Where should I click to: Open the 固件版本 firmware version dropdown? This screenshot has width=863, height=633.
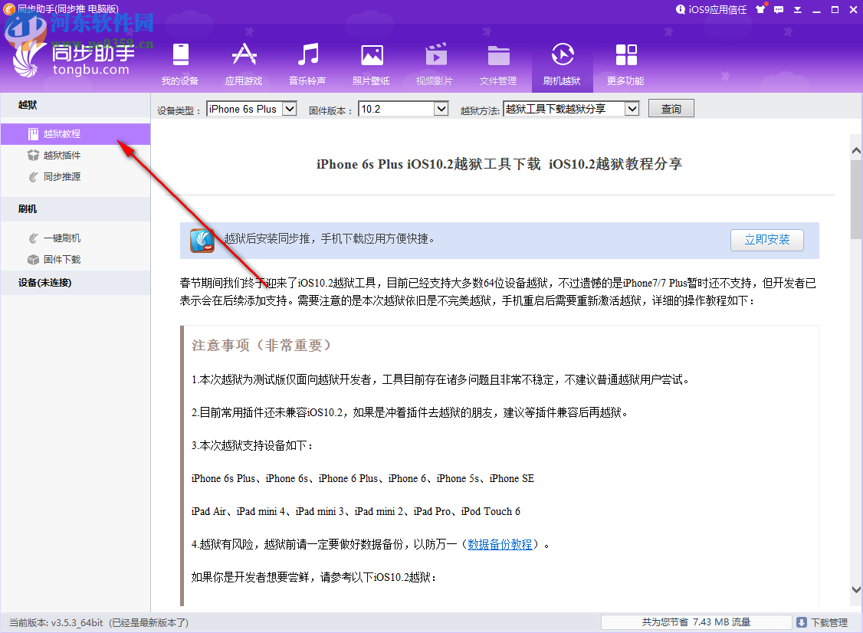point(403,108)
